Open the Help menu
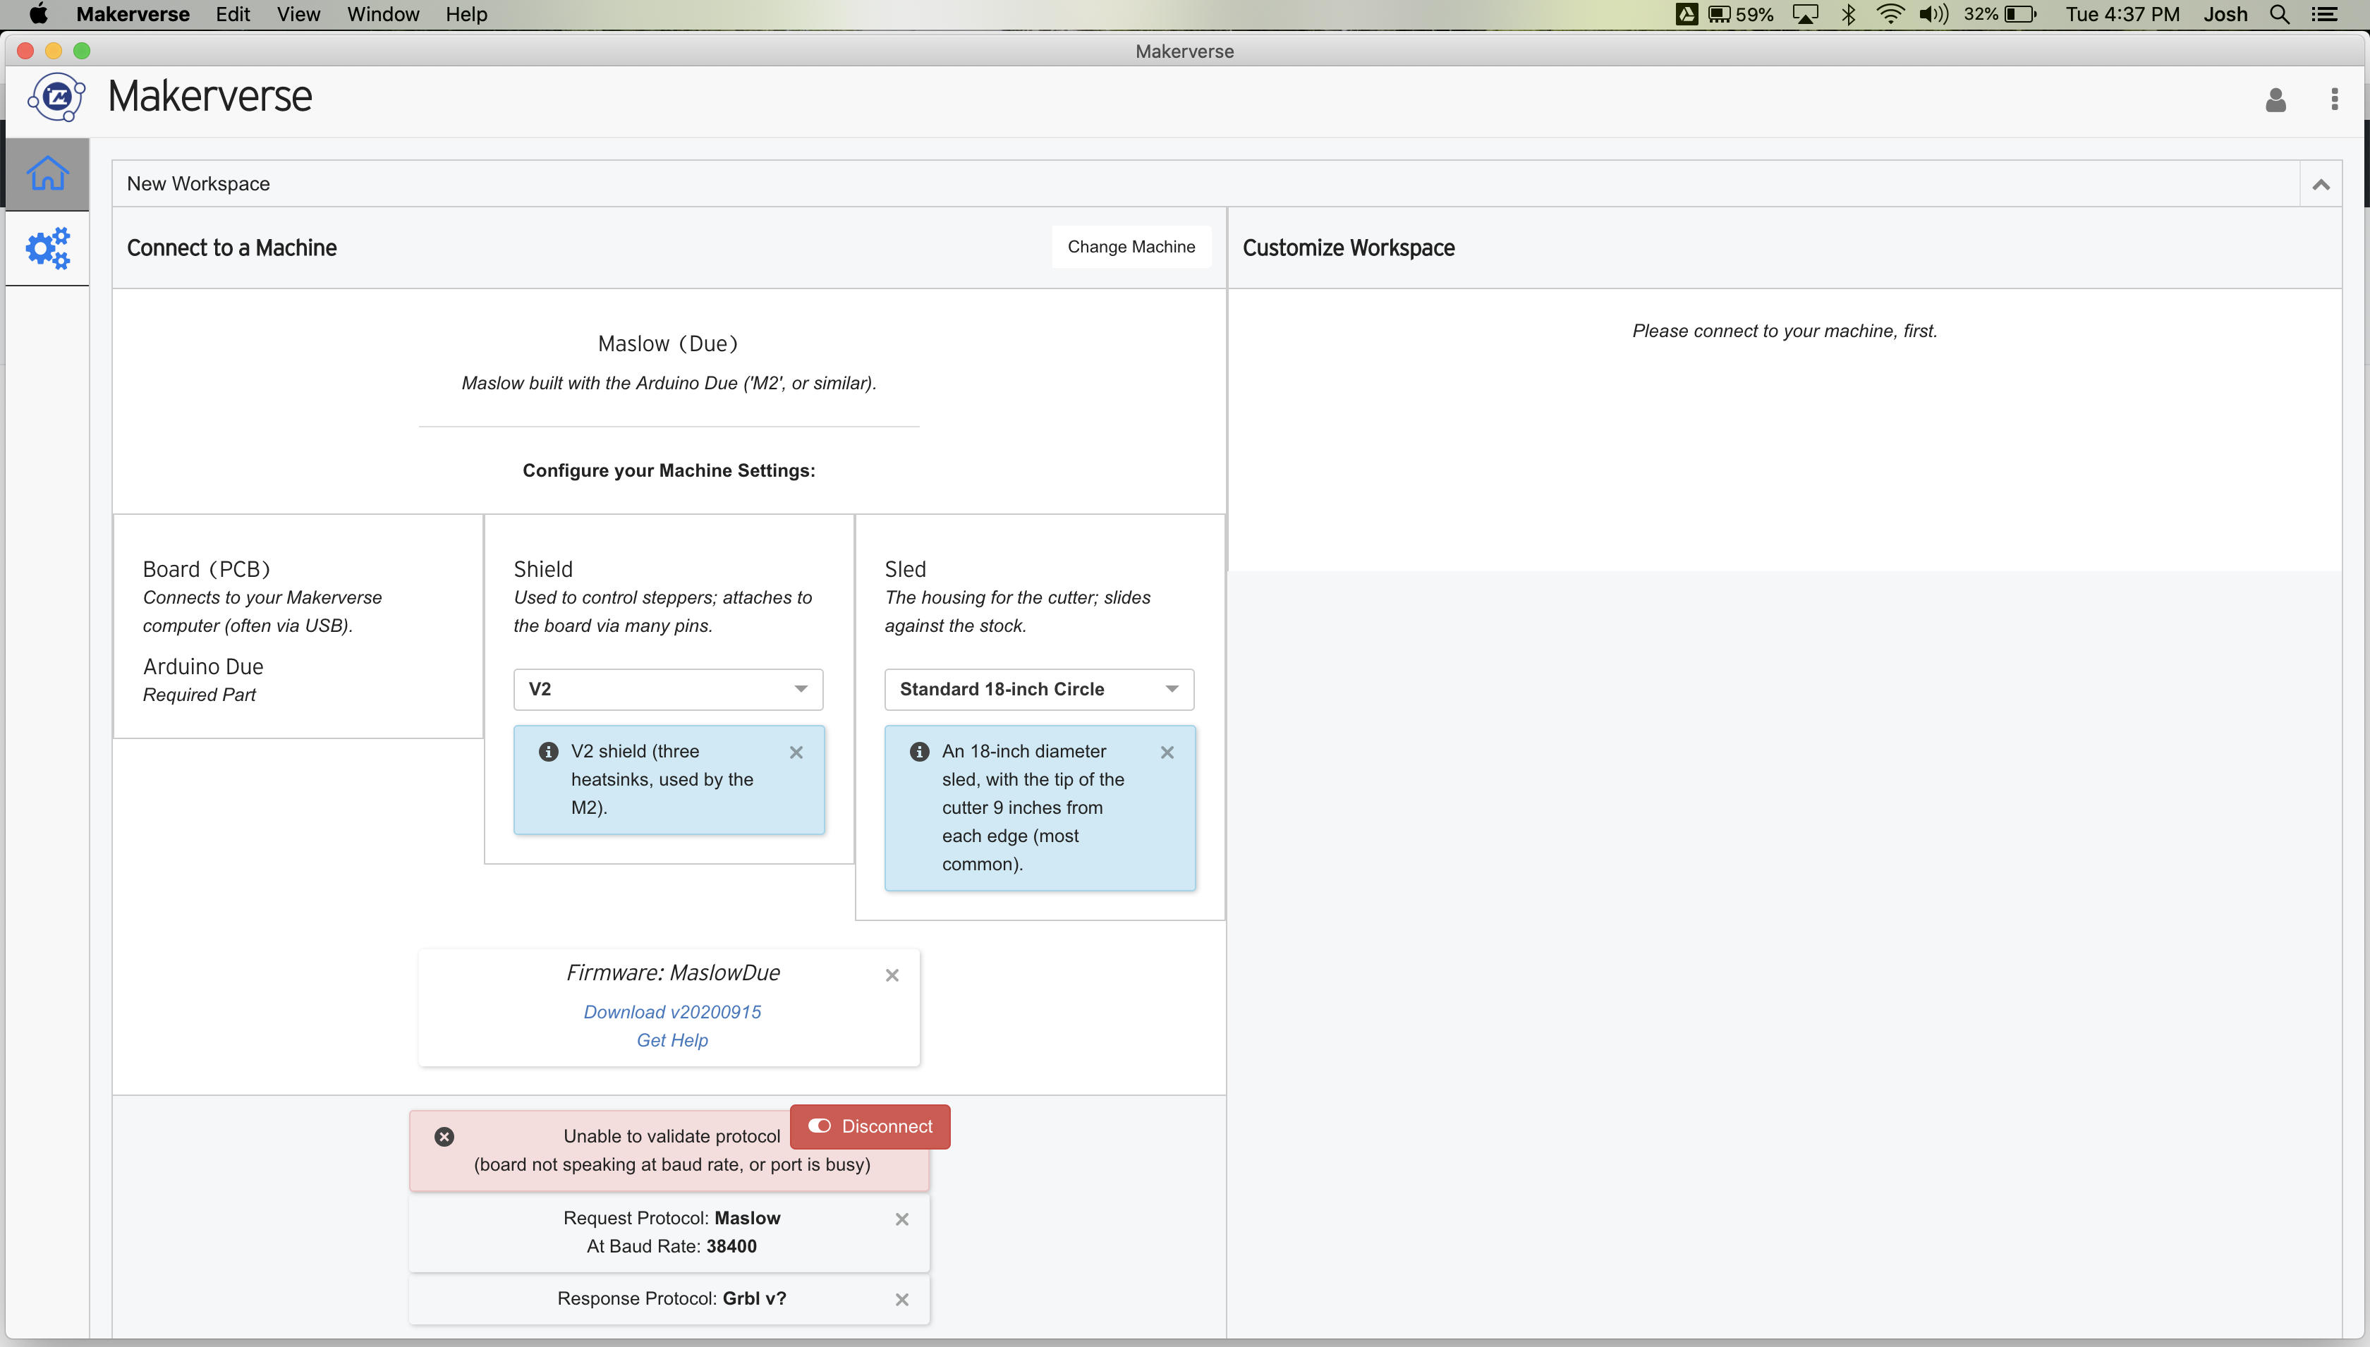This screenshot has width=2370, height=1347. pos(466,14)
